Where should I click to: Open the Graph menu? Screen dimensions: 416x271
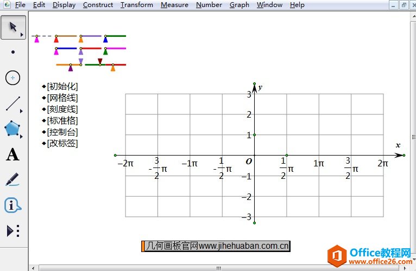239,5
